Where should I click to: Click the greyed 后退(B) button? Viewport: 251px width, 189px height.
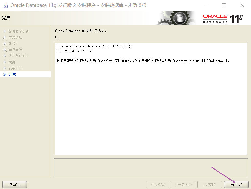(x=158, y=185)
